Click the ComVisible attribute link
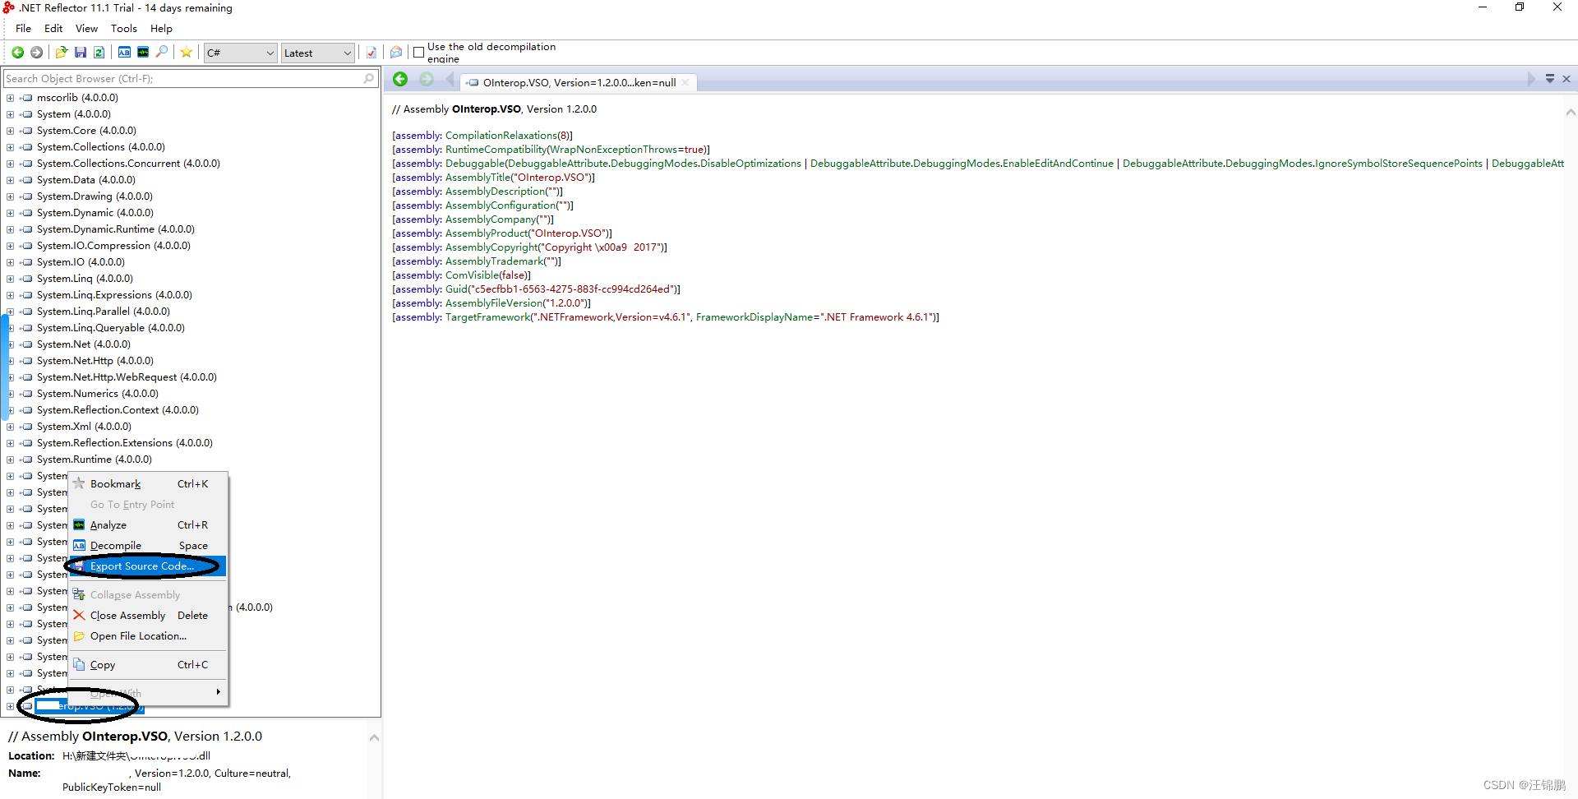Screen dimensions: 1578x799 [471, 275]
